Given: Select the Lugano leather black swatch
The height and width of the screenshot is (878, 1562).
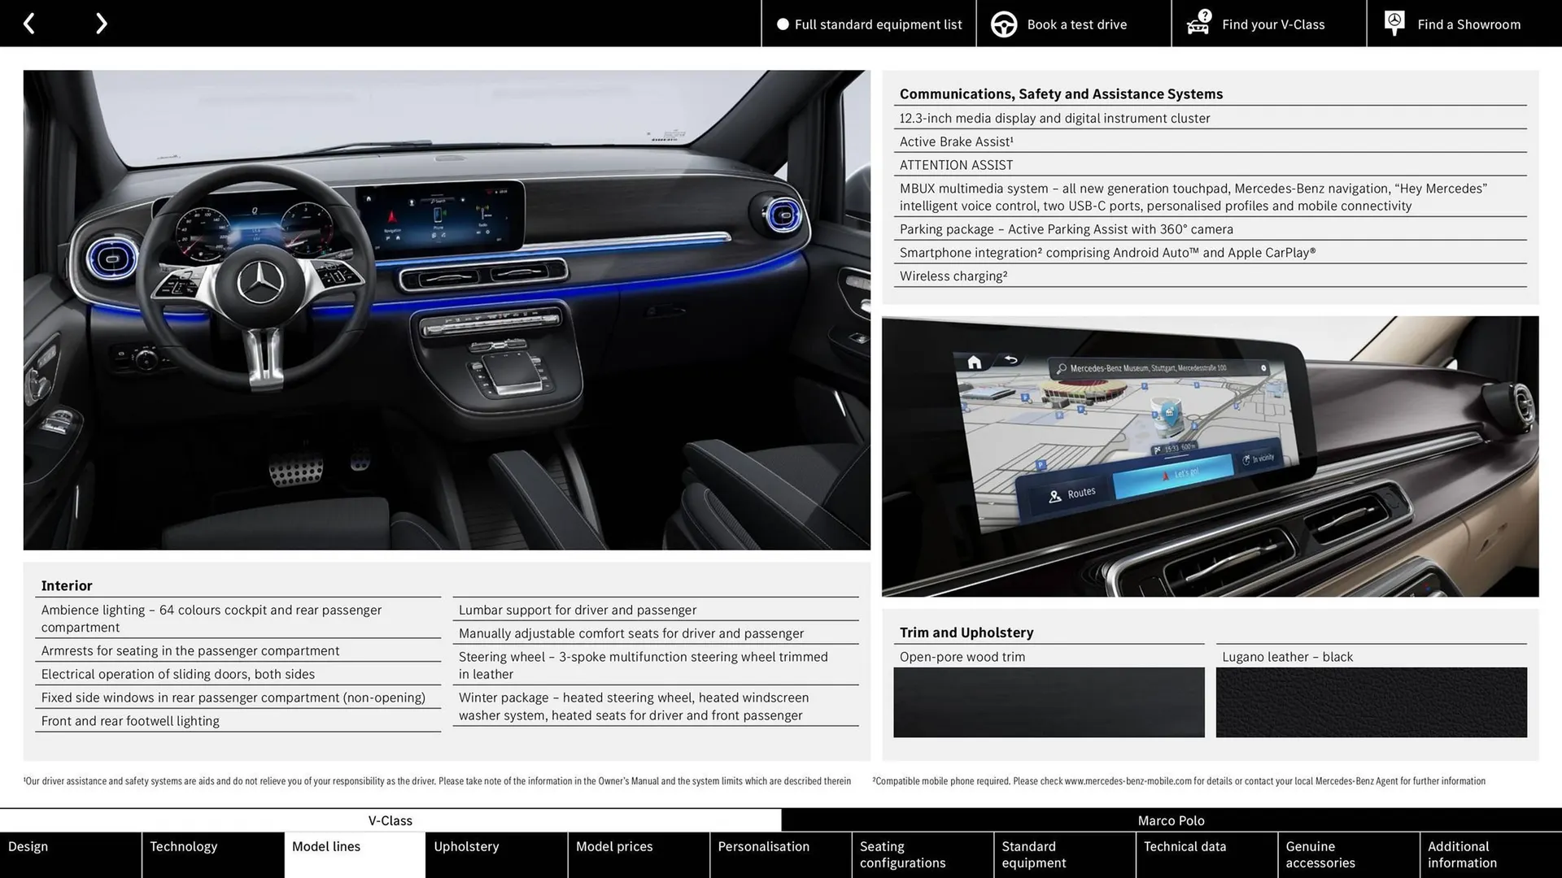Looking at the screenshot, I should tap(1371, 702).
